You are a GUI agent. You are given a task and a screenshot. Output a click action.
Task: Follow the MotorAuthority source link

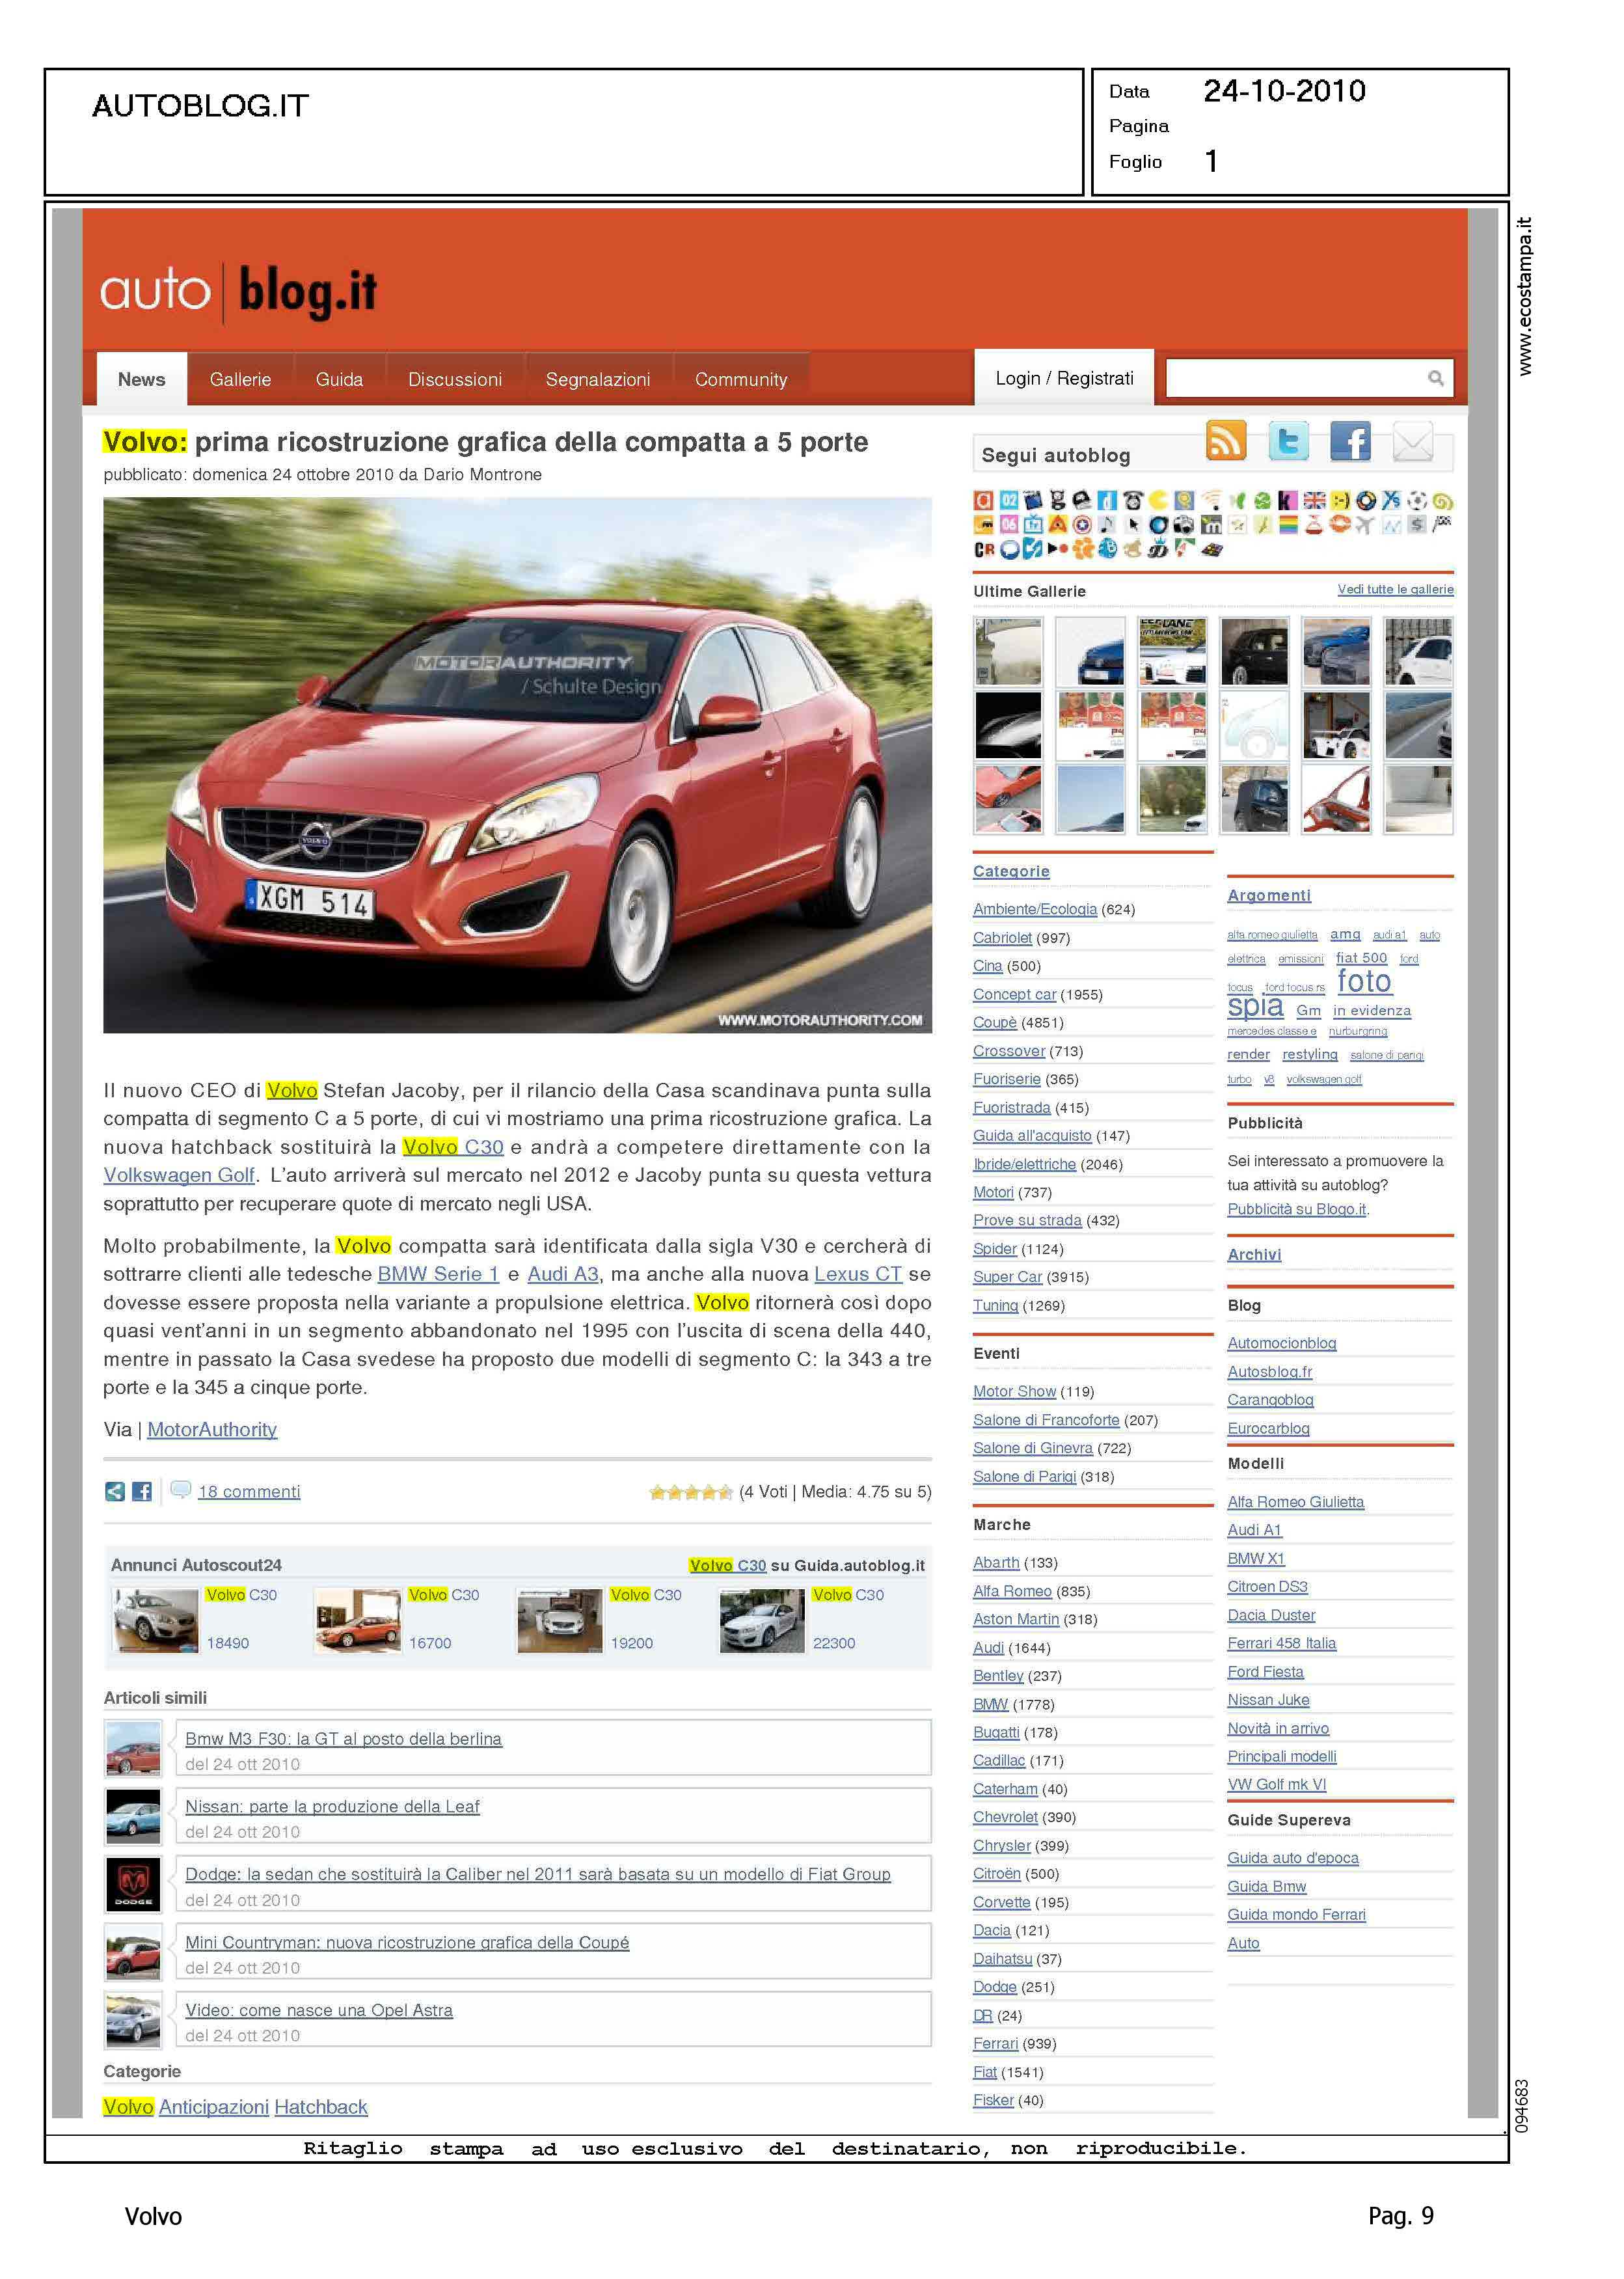212,1429
